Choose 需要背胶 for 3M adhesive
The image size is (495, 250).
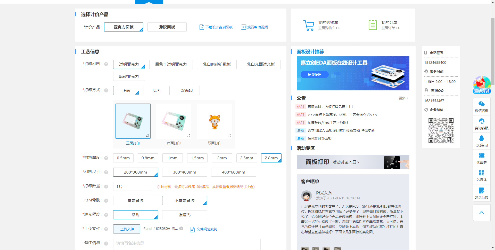point(135,200)
